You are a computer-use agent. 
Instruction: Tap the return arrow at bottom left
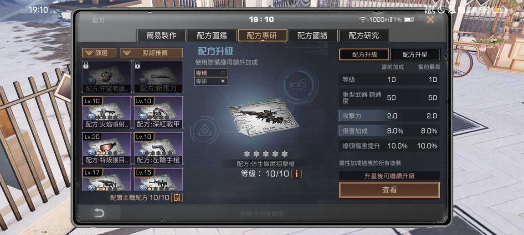pyautogui.click(x=99, y=213)
